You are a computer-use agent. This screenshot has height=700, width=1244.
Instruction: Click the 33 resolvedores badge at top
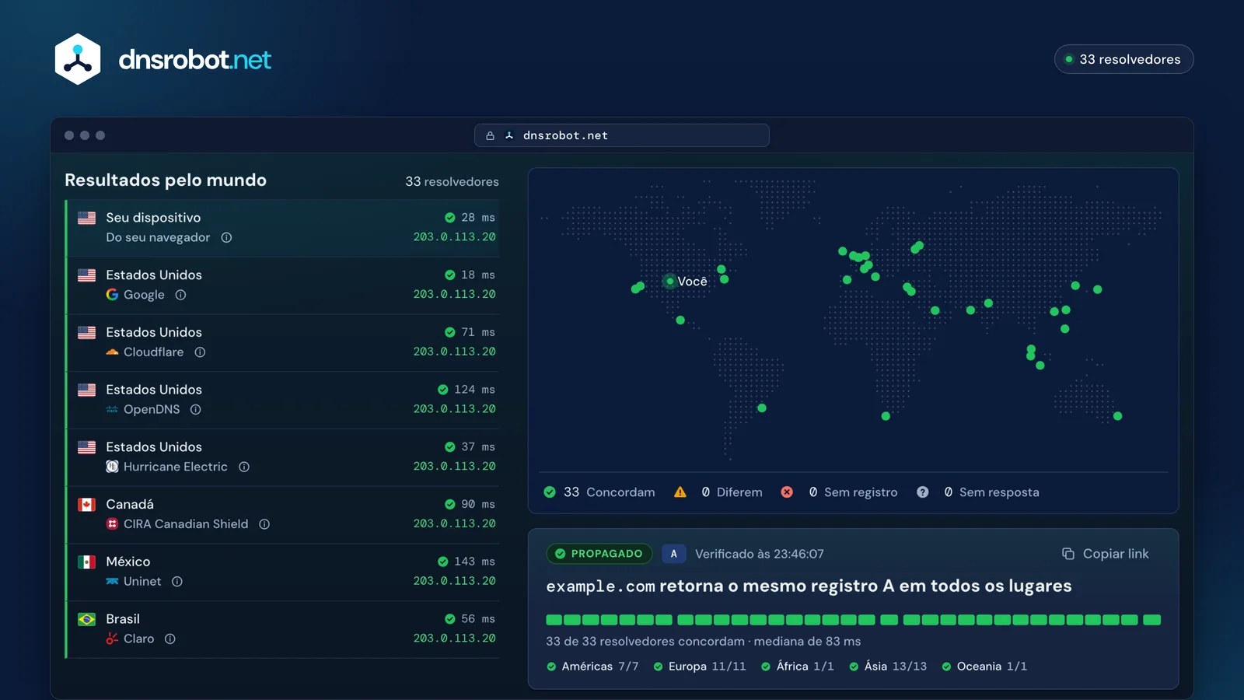(x=1123, y=59)
